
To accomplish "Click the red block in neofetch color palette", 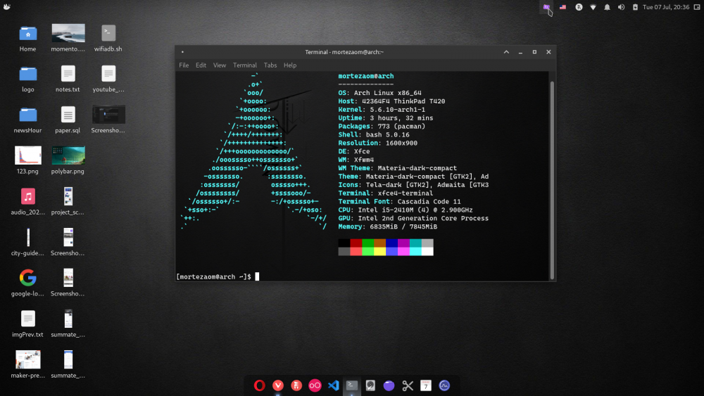I will [356, 243].
